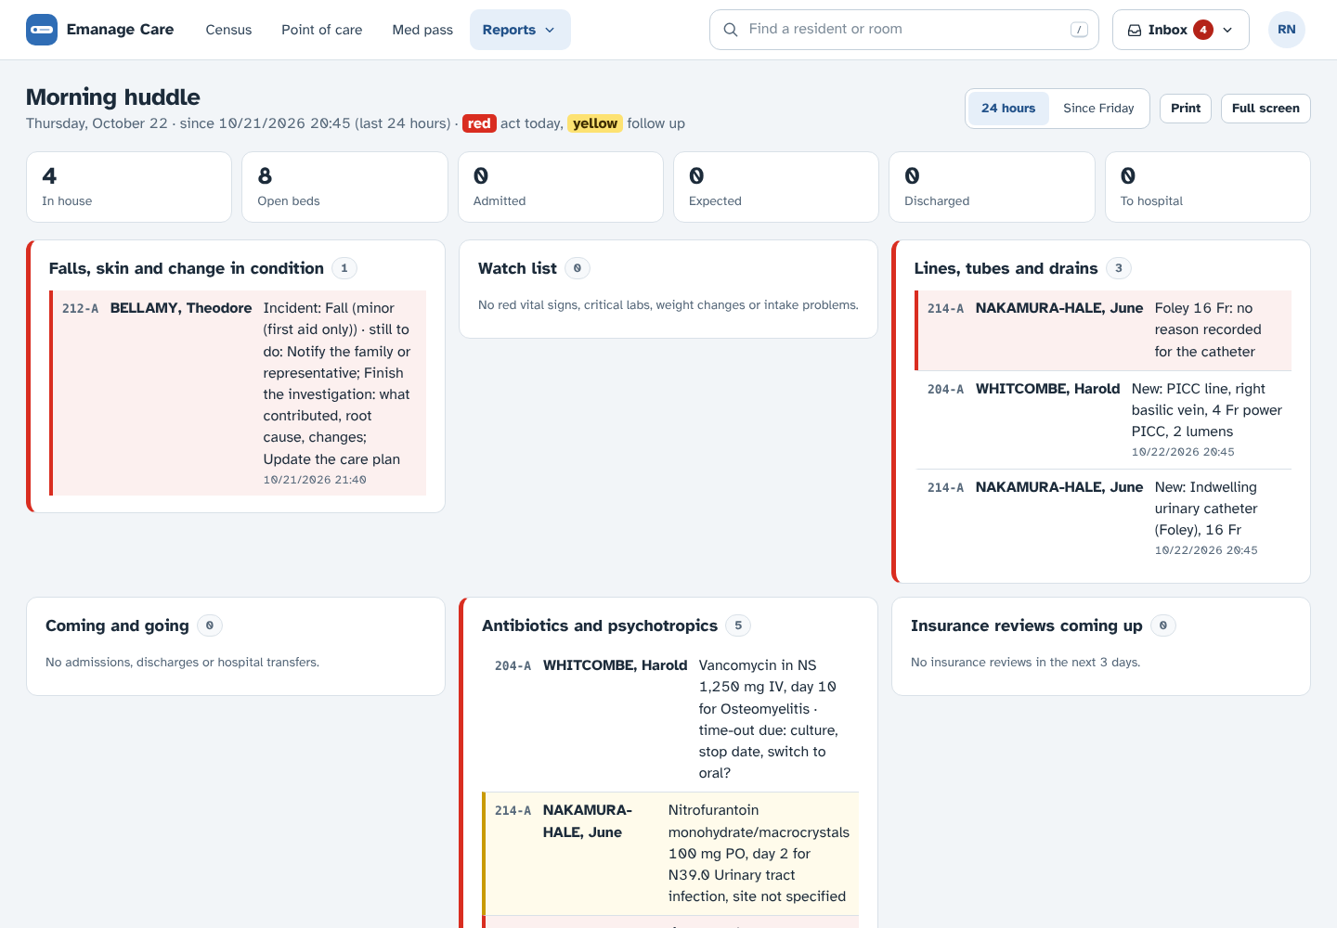
Task: Expand the Inbox dropdown chevron
Action: [1227, 30]
